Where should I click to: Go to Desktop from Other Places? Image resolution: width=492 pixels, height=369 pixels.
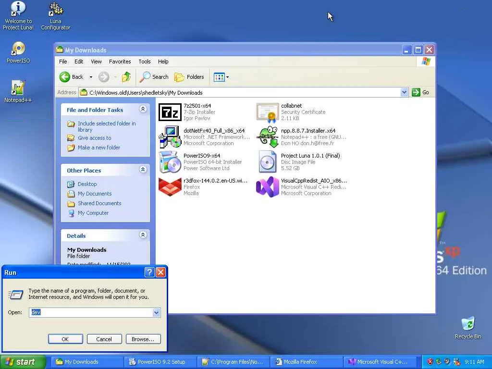pos(87,184)
